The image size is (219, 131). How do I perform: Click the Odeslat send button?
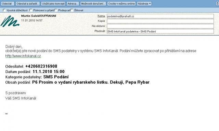(8, 4)
